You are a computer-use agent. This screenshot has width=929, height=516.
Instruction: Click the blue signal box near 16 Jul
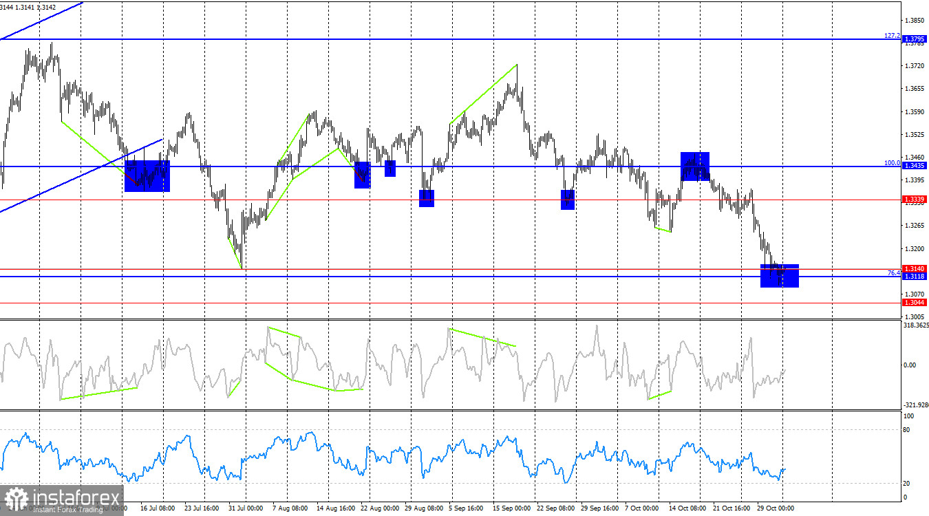click(147, 178)
